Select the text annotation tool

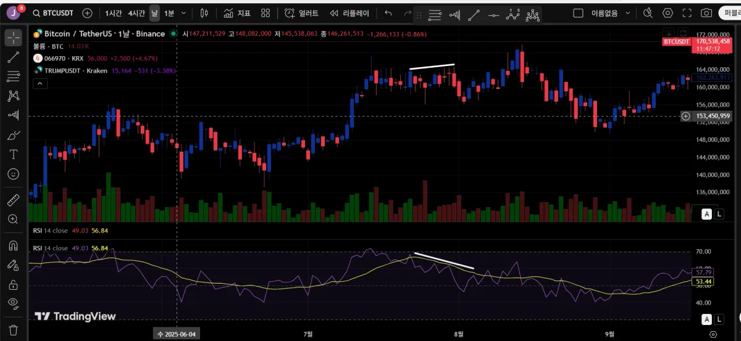click(13, 154)
